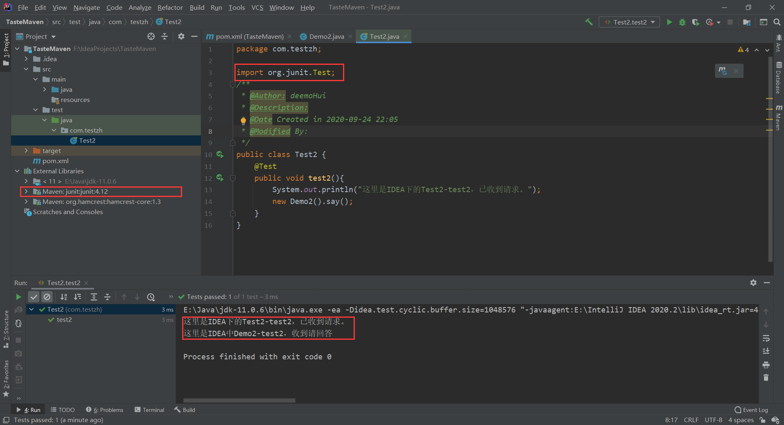Open the Terminal tool window tab
Viewport: 784px width, 425px height.
pyautogui.click(x=149, y=410)
